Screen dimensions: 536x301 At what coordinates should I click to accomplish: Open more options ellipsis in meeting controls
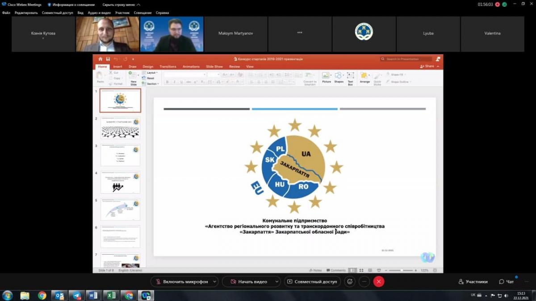pos(364,281)
